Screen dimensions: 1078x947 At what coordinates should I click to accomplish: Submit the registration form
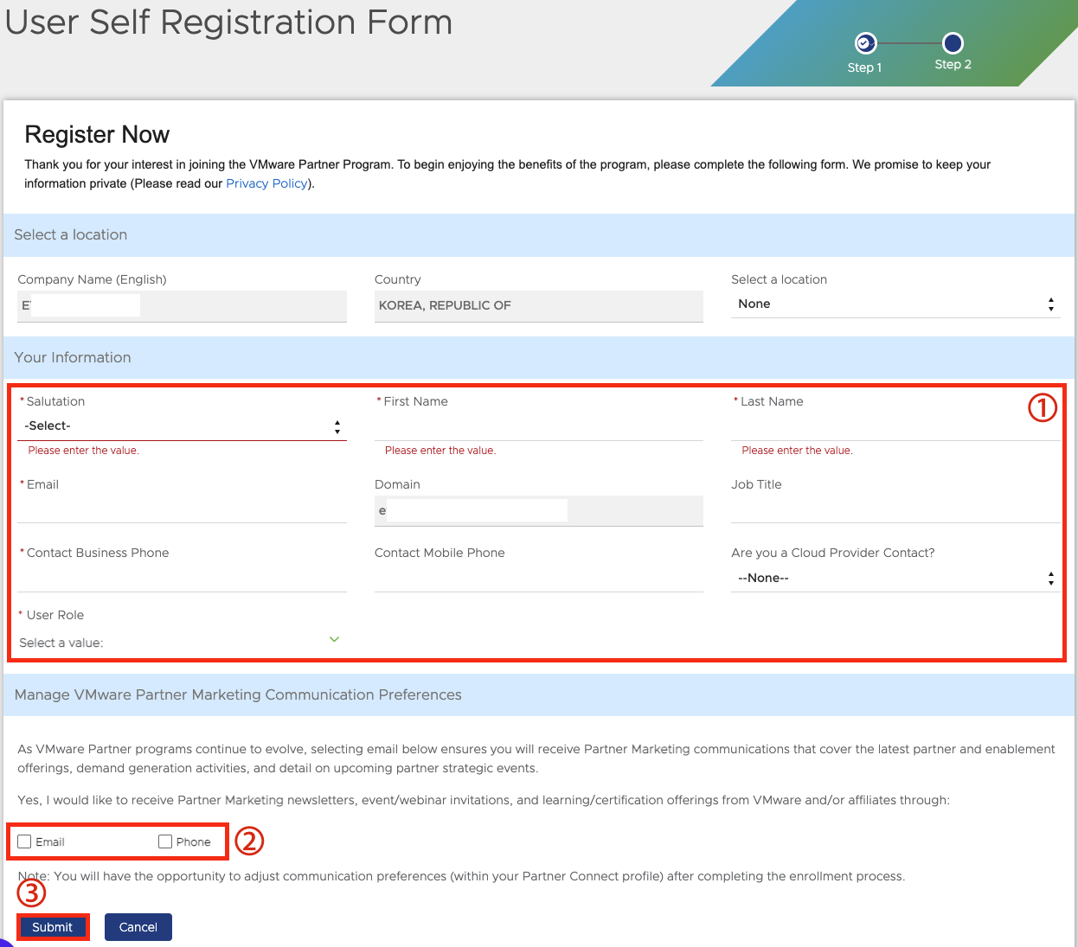coord(53,927)
